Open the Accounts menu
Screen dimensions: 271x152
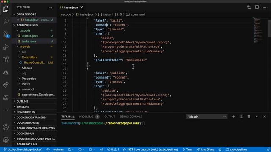[6, 127]
